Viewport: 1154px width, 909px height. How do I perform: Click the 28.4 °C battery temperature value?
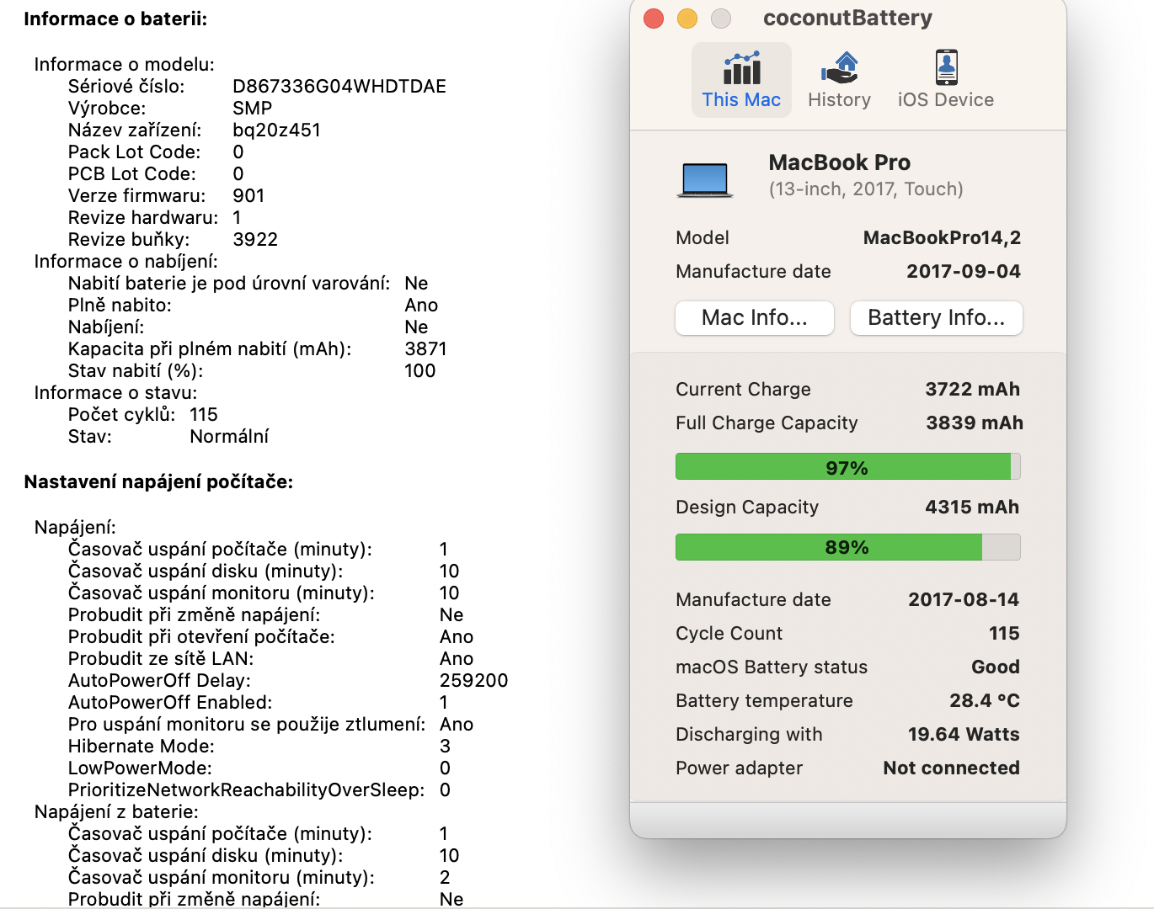tap(985, 701)
